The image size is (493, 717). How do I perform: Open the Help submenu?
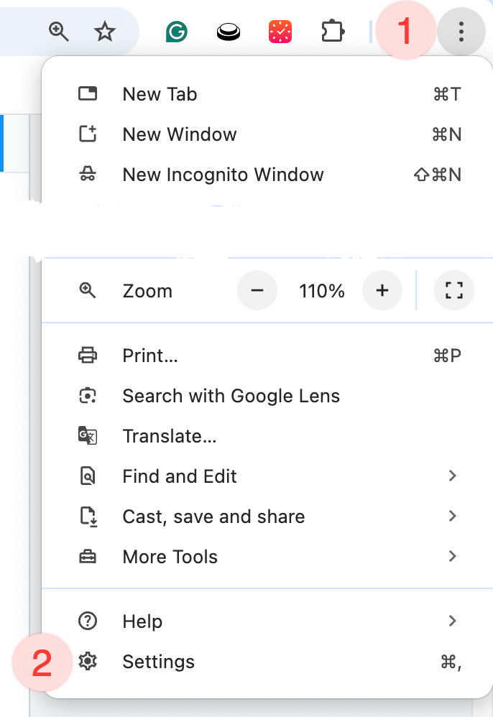coord(142,621)
